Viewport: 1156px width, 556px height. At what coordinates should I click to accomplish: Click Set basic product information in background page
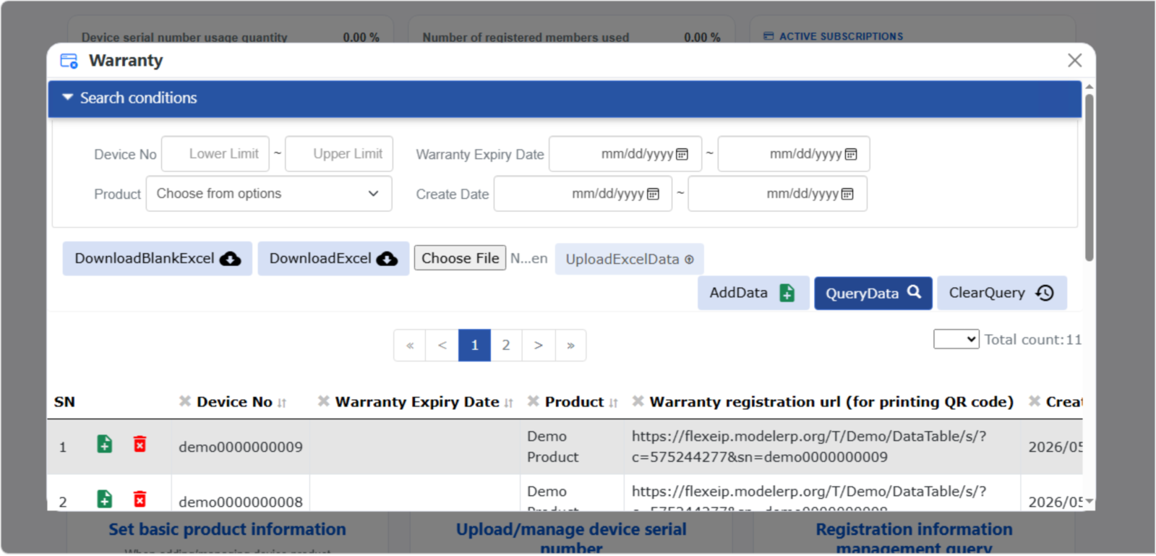point(227,530)
